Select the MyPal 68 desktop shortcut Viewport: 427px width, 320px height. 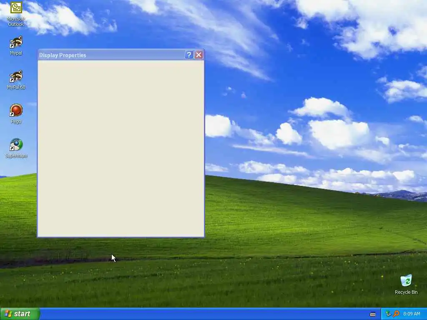(x=16, y=80)
